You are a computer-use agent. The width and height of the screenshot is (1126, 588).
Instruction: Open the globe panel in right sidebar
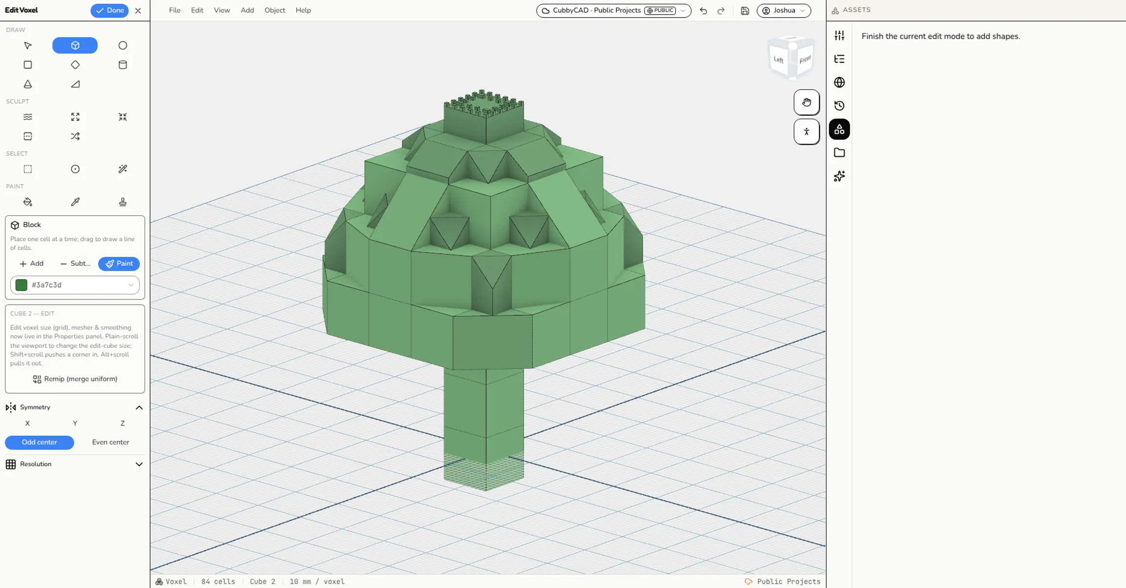point(839,83)
